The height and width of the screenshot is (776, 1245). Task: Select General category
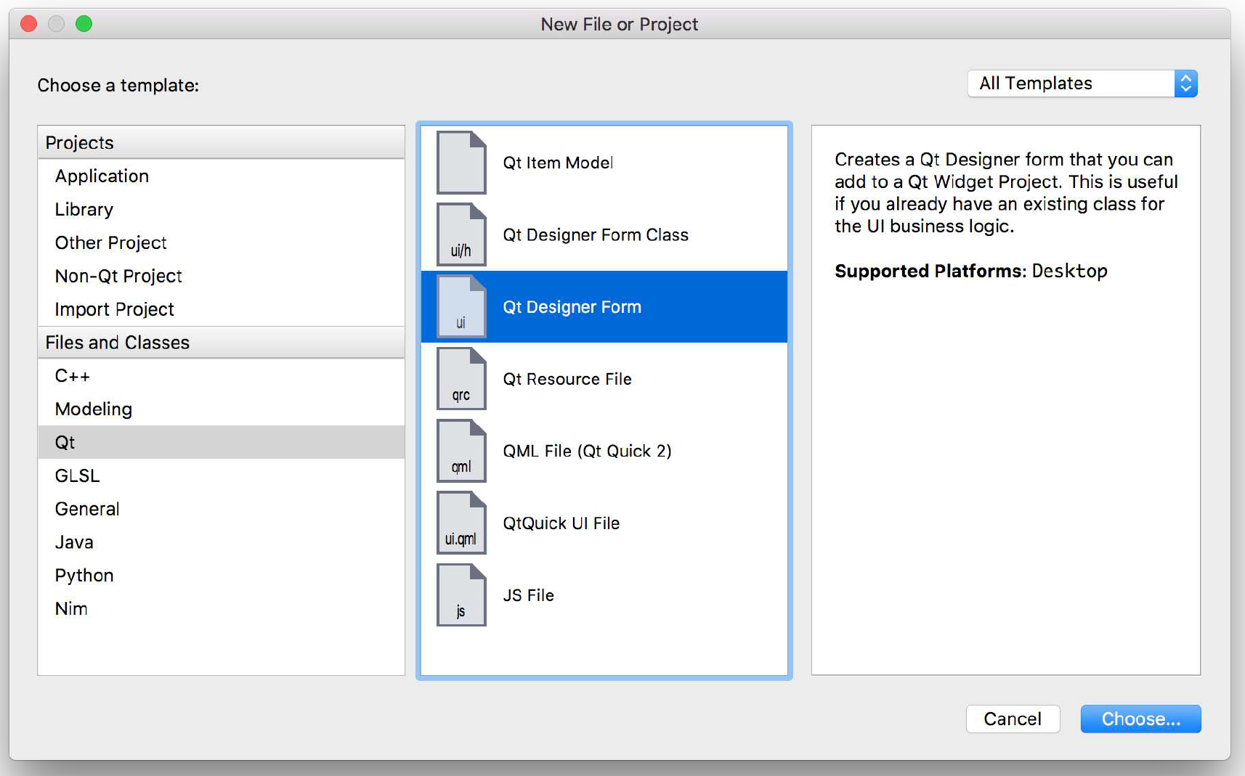pyautogui.click(x=221, y=509)
